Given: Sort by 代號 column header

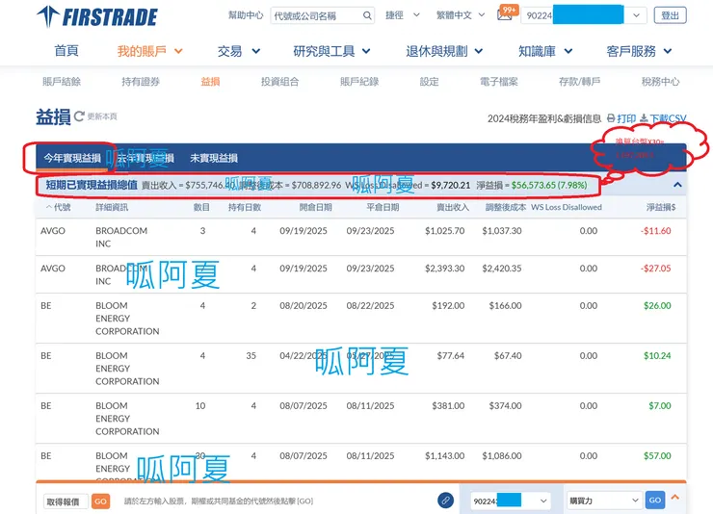Looking at the screenshot, I should [x=58, y=207].
